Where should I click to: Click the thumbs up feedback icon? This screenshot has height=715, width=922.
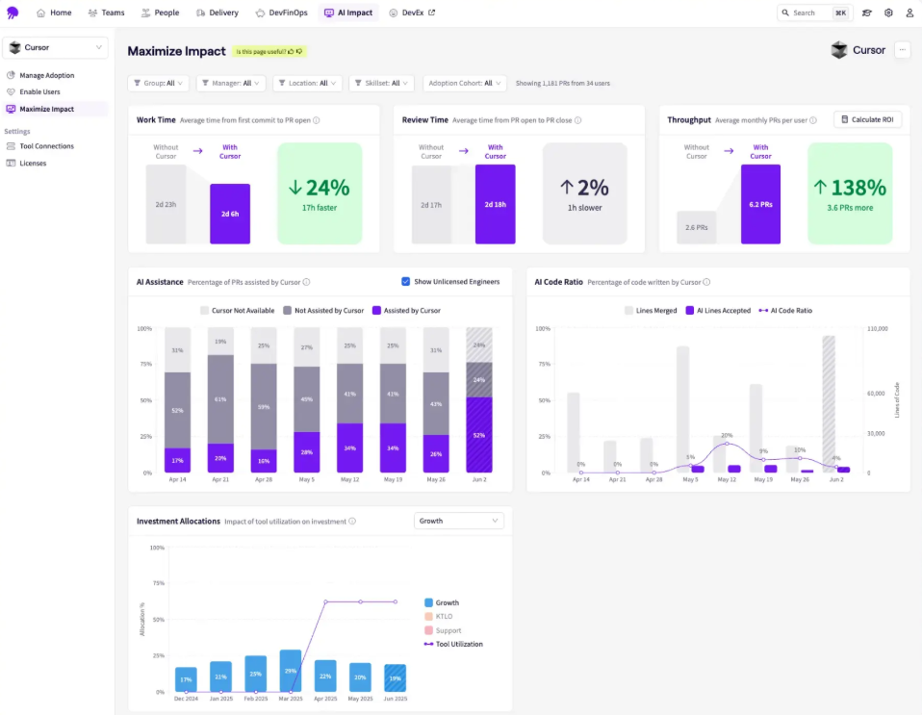click(291, 51)
